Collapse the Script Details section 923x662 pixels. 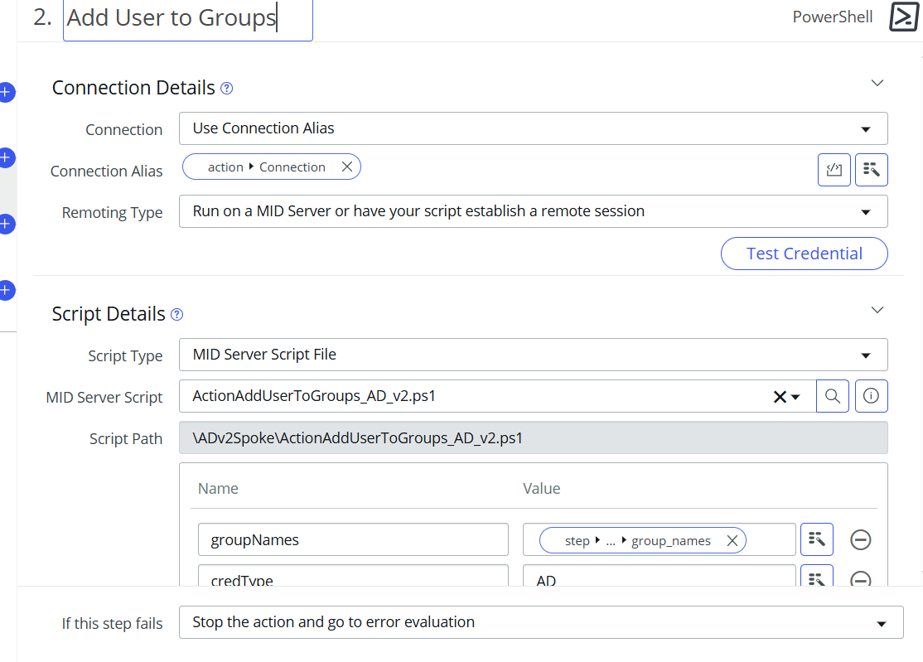click(877, 310)
